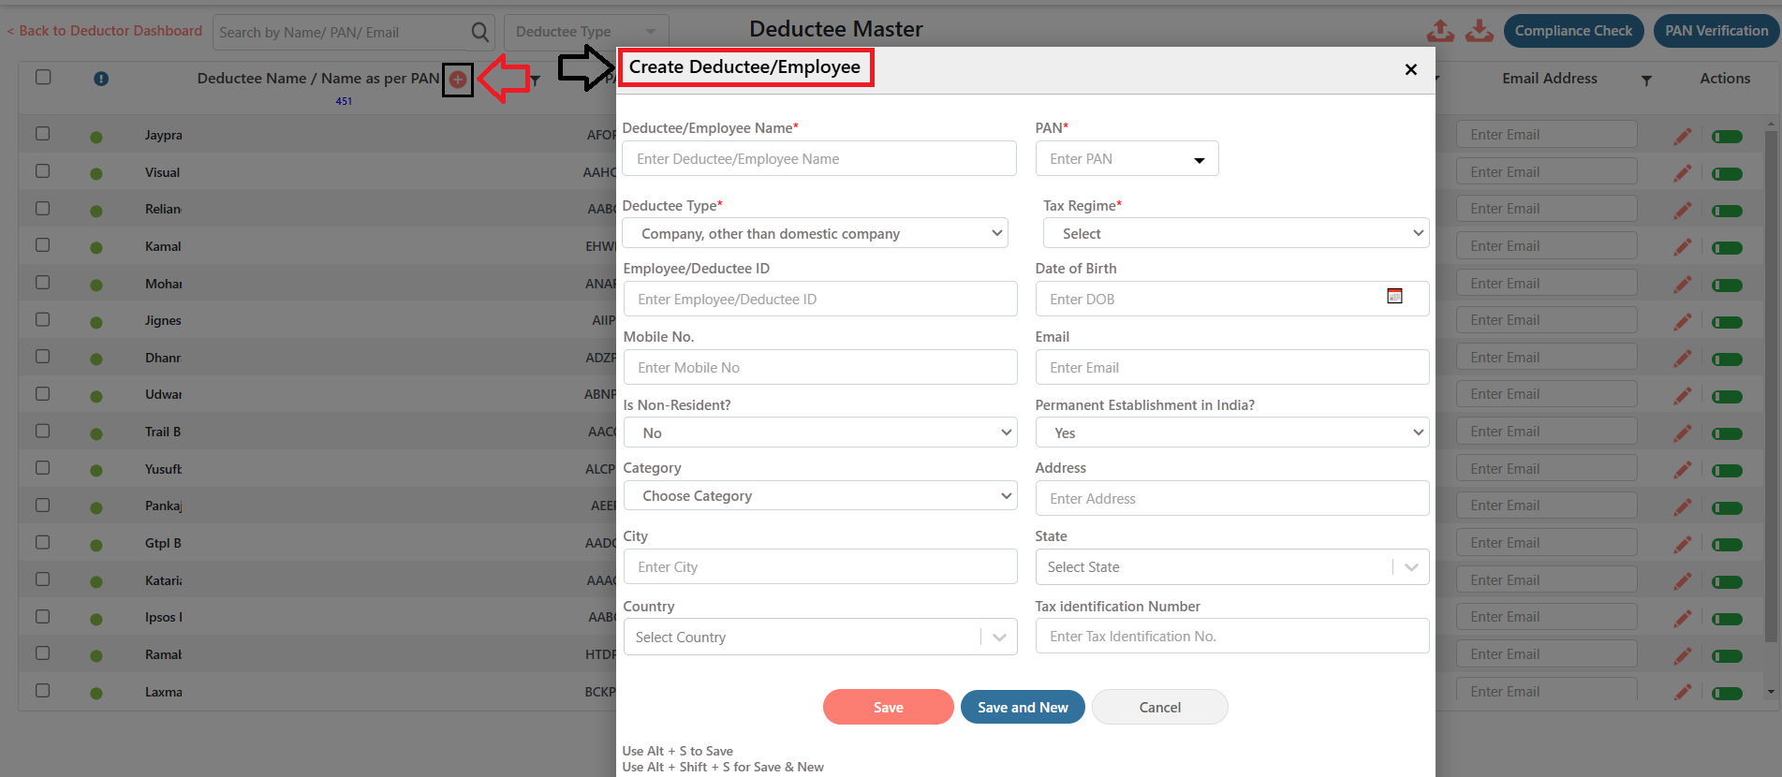Click the search by Name/PAN/Email box
Viewport: 1782px width, 777px height.
pyautogui.click(x=342, y=33)
